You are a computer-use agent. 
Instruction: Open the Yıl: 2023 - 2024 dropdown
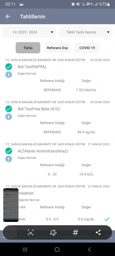coord(29,32)
